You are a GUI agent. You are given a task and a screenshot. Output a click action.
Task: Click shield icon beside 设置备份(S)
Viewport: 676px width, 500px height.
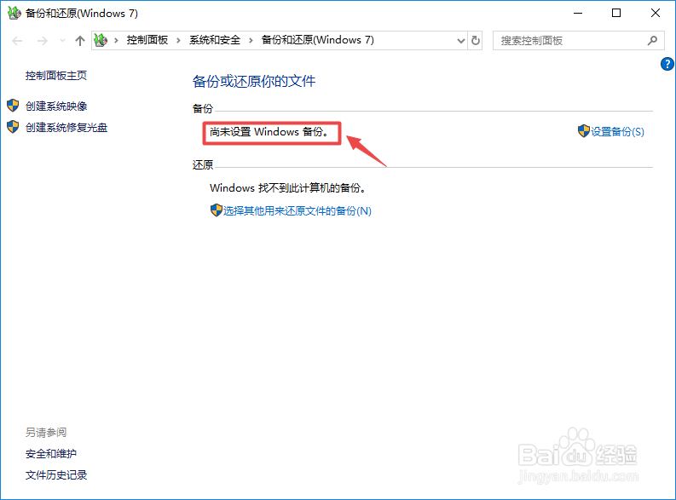(x=584, y=131)
